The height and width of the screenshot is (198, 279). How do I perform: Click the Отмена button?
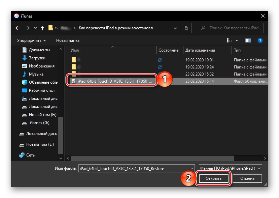[x=247, y=178]
